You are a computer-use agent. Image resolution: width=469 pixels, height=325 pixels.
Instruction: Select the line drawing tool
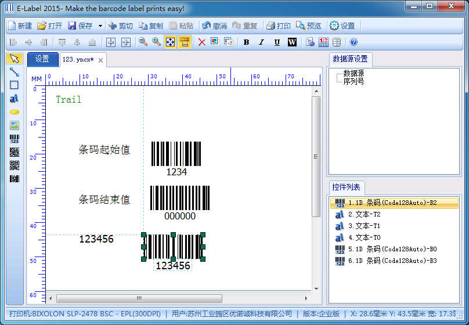tap(15, 72)
